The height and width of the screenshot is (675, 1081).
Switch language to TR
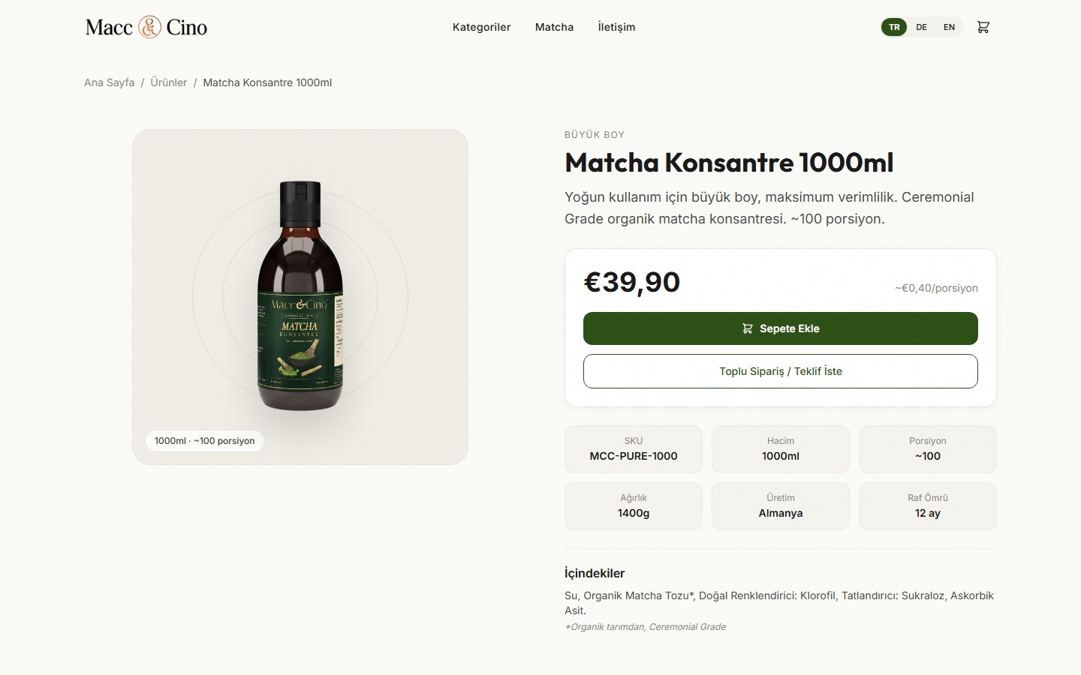894,27
